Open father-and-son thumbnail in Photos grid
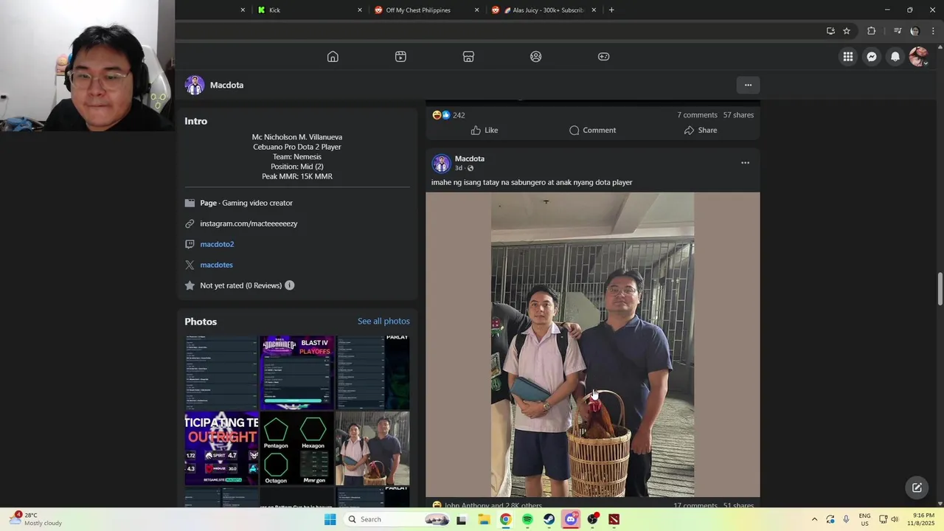 (372, 448)
